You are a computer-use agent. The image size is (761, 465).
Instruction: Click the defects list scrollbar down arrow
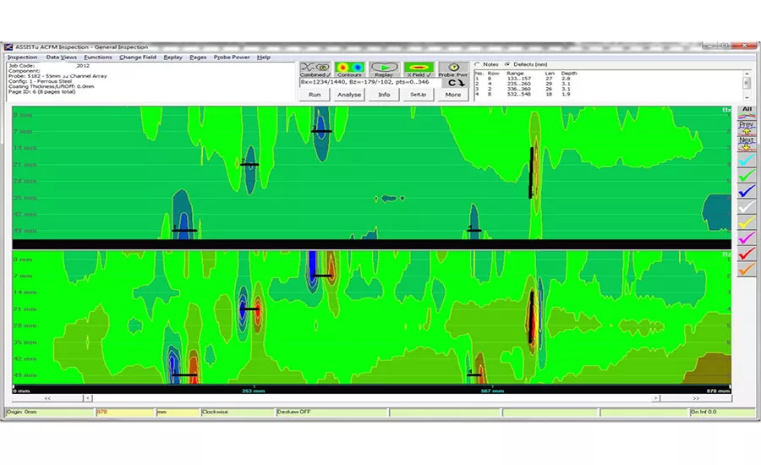click(x=747, y=97)
